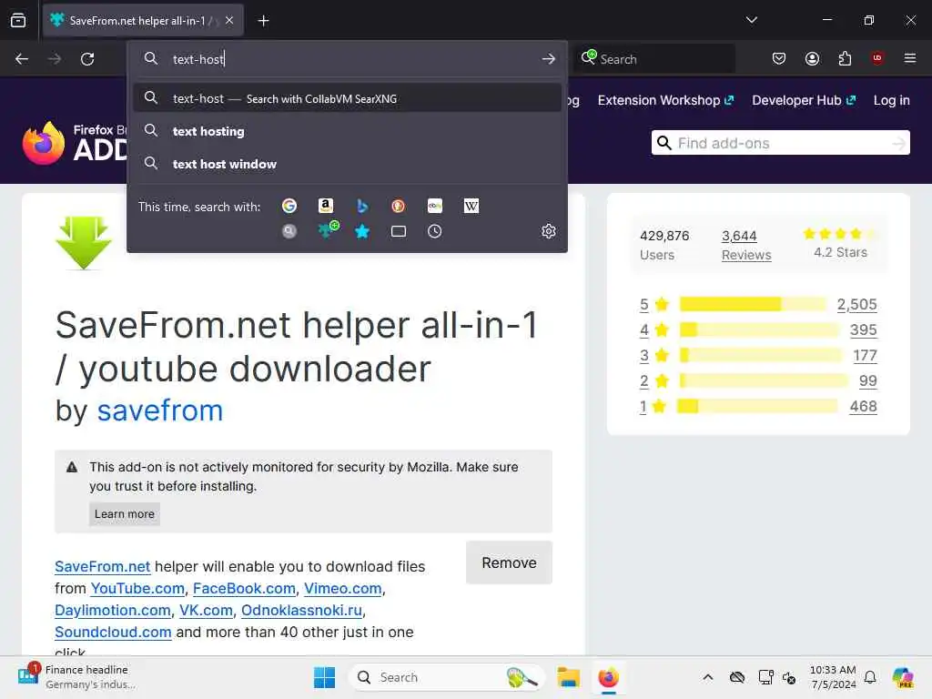Search this time with Bing

coord(362,206)
